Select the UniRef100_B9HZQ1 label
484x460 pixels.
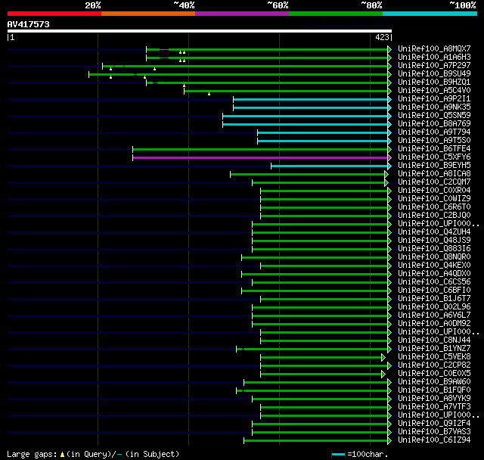tap(434, 82)
